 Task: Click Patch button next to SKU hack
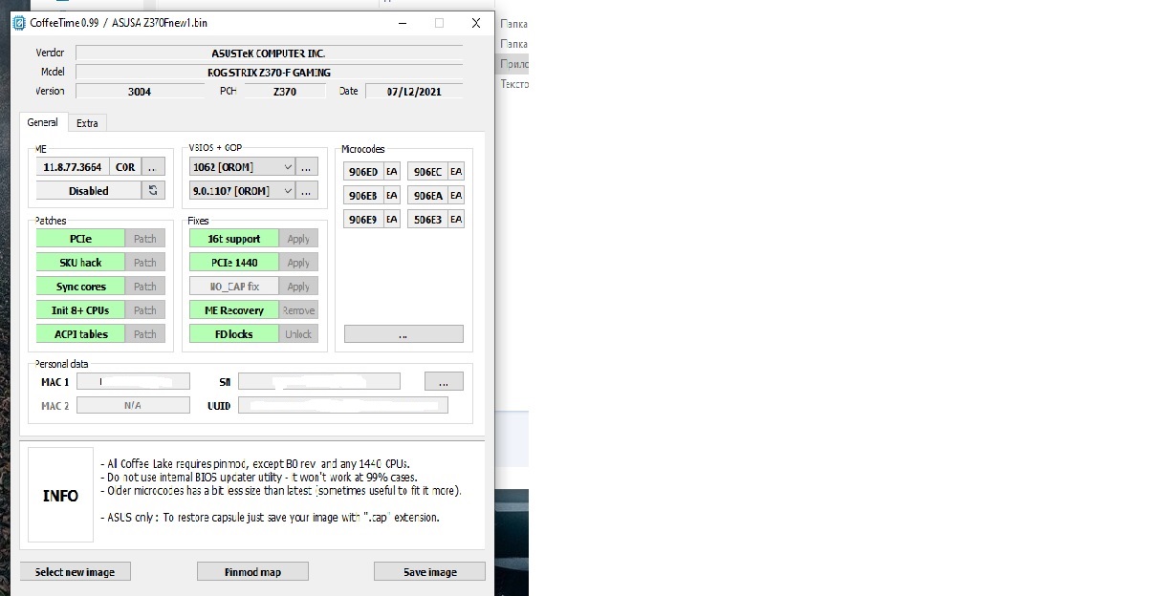pos(145,262)
